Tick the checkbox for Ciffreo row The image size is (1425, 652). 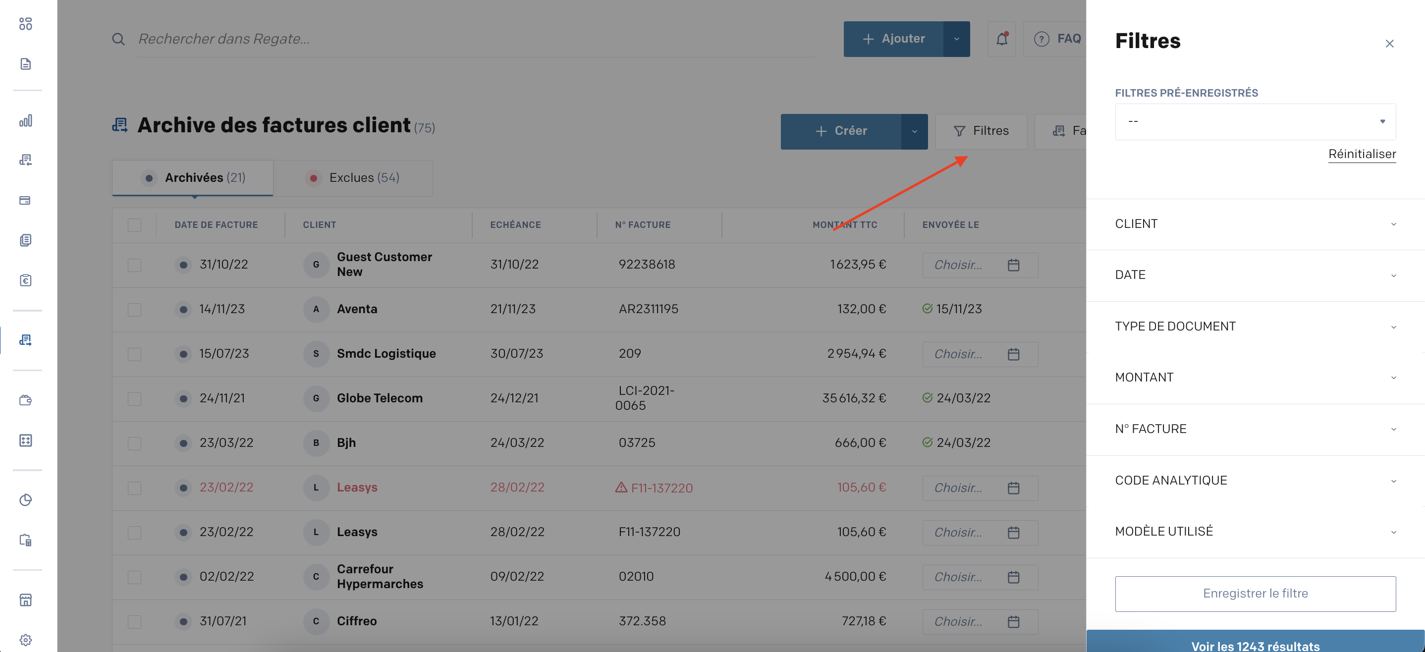pyautogui.click(x=134, y=622)
